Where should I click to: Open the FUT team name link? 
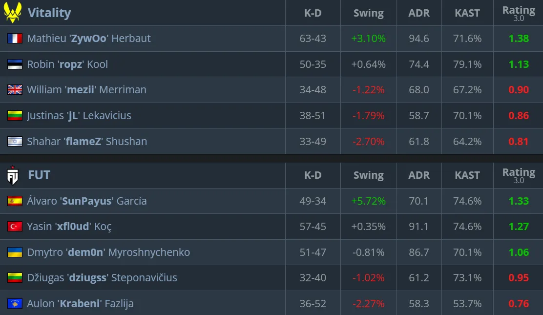click(39, 175)
